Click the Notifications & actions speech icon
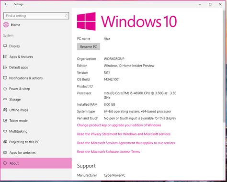Screen dimensions: 227x182 pyautogui.click(x=5, y=78)
